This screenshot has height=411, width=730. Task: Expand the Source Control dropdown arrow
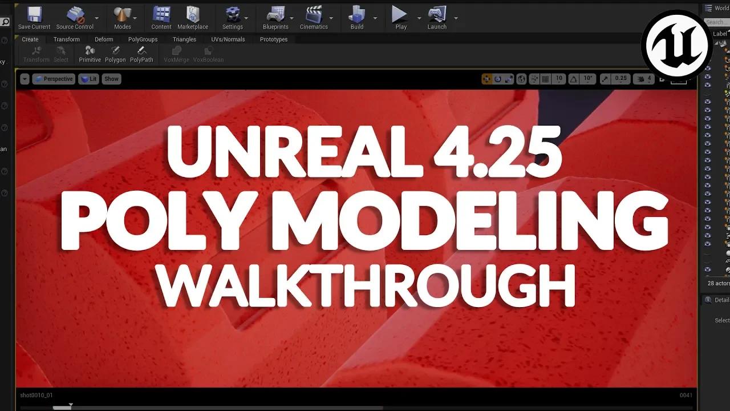pyautogui.click(x=96, y=18)
